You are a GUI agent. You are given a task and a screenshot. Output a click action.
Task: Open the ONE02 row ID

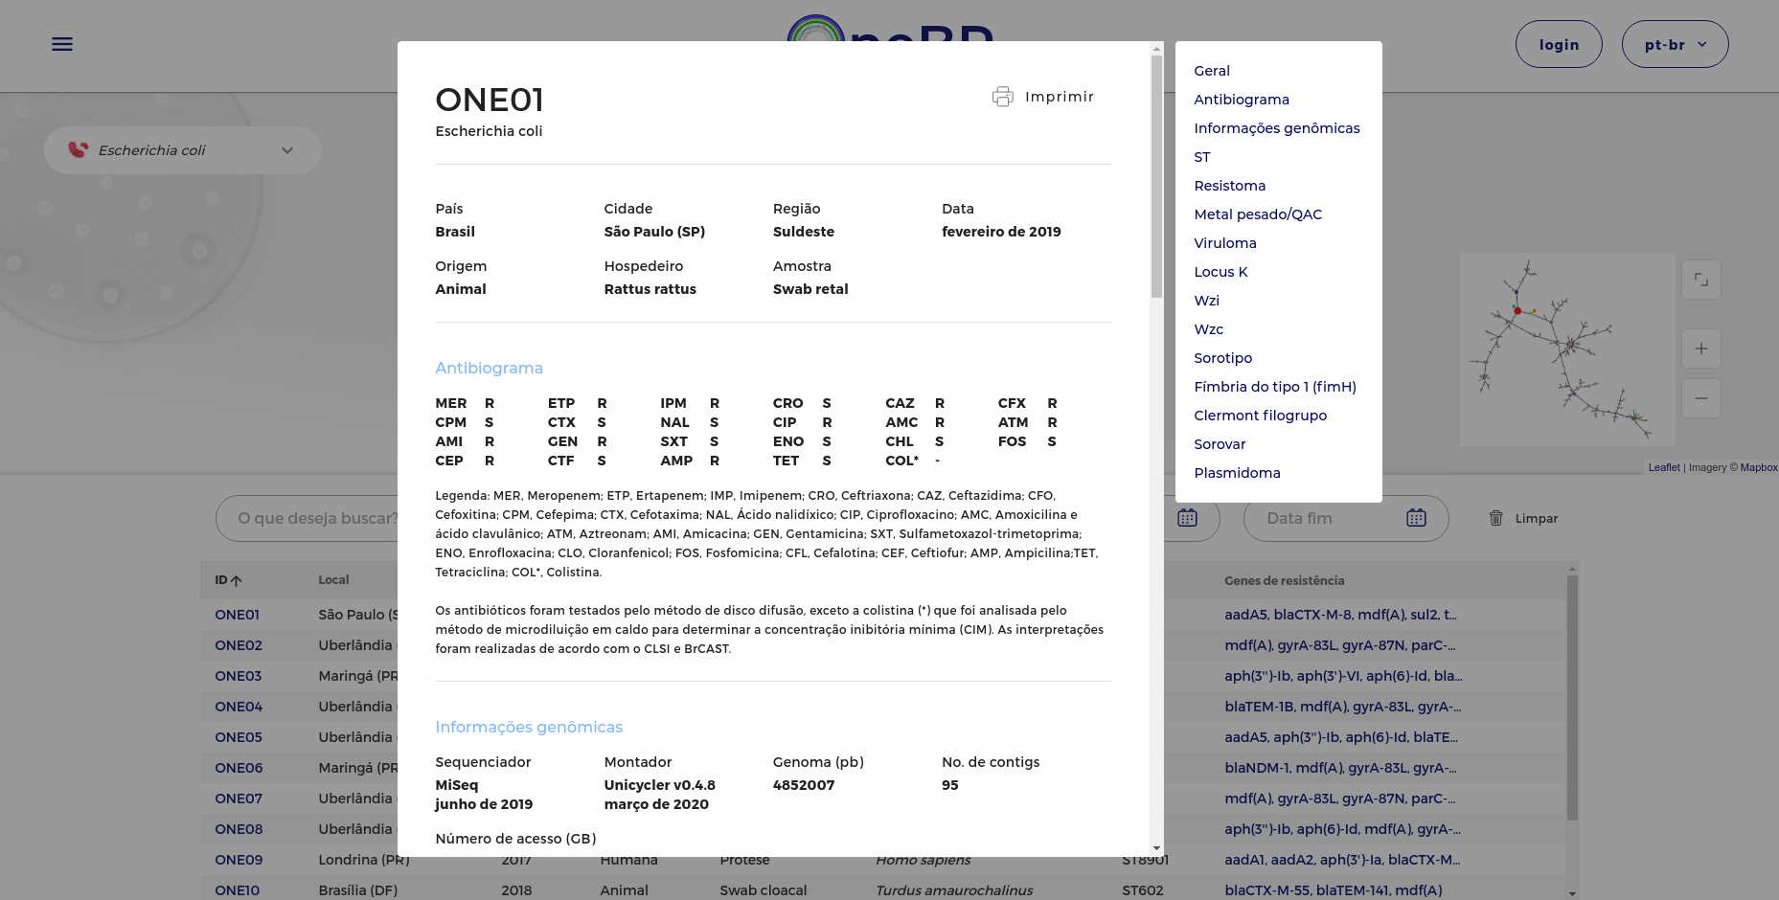click(239, 645)
